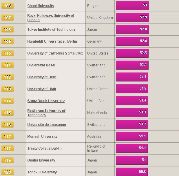Open the Trinity College Dublin link
This screenshot has height=176, width=179.
(44, 148)
